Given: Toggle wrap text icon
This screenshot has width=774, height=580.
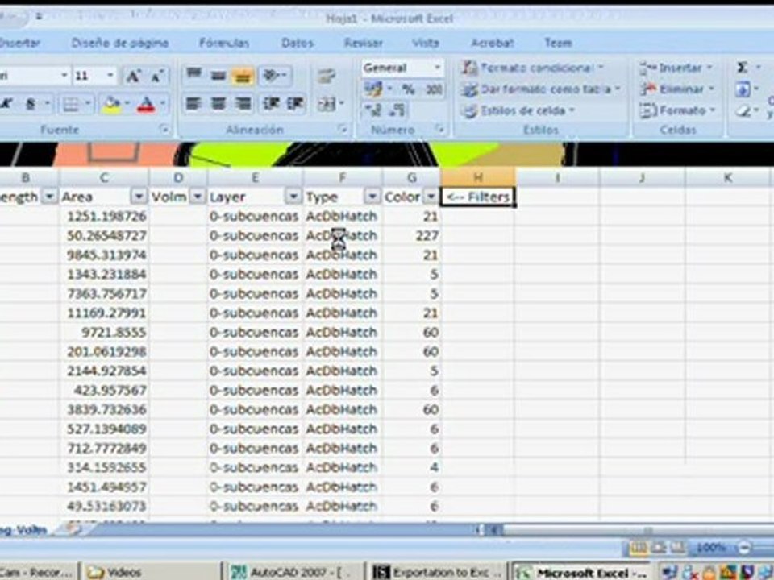Looking at the screenshot, I should click(x=327, y=76).
